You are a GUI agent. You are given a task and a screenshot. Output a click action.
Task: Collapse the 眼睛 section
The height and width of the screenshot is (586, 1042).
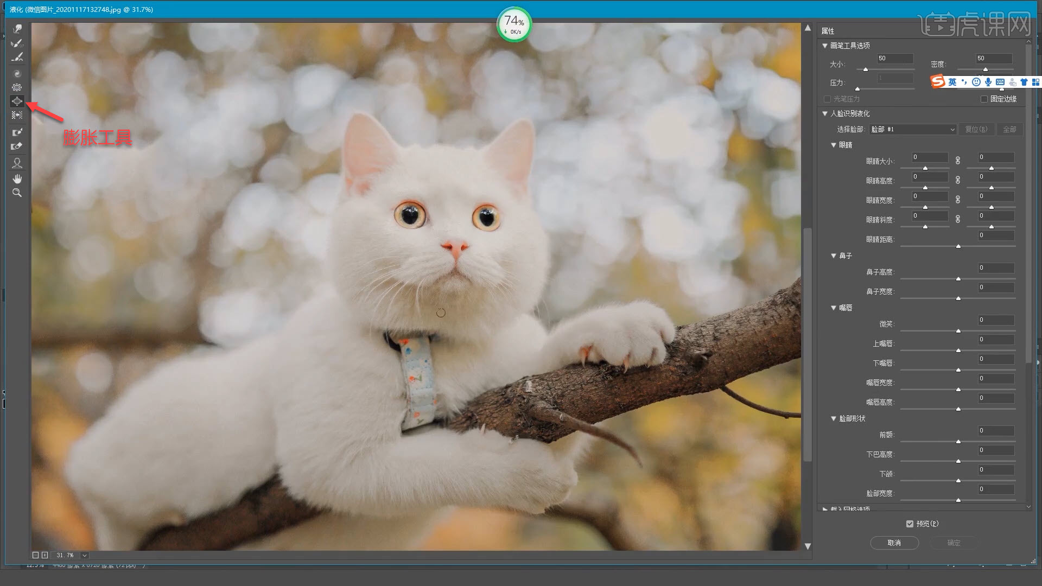click(834, 145)
